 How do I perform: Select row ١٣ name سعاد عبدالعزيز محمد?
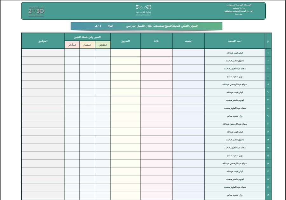[x=235, y=147]
